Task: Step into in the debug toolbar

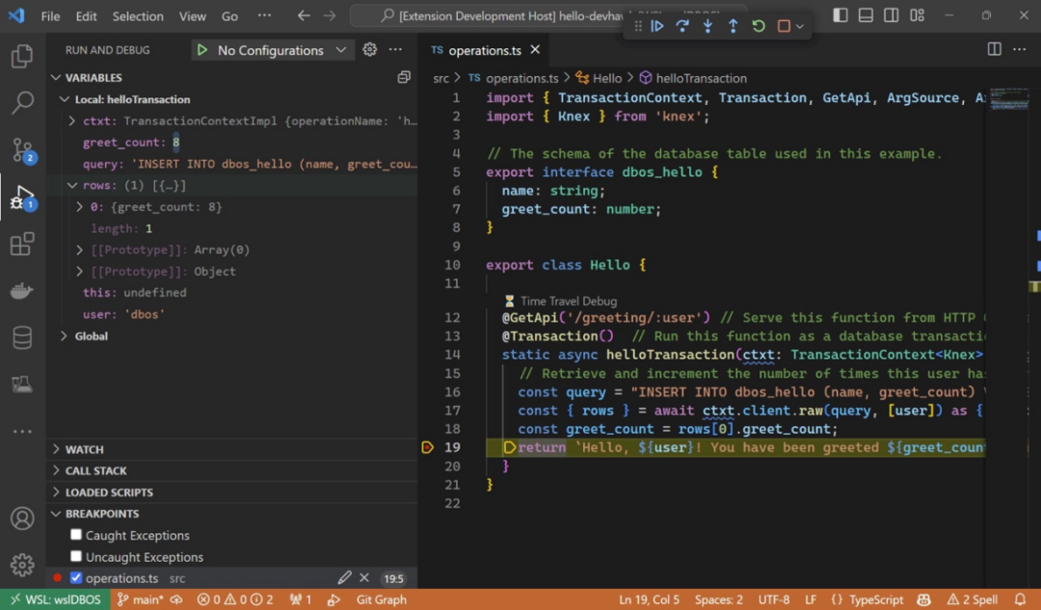Action: (x=707, y=26)
